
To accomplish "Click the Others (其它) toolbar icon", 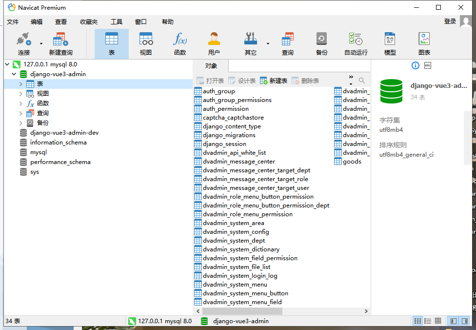I will (x=251, y=44).
